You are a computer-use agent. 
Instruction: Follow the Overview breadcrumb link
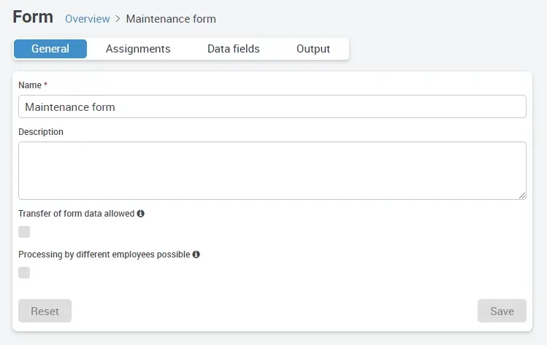(88, 19)
